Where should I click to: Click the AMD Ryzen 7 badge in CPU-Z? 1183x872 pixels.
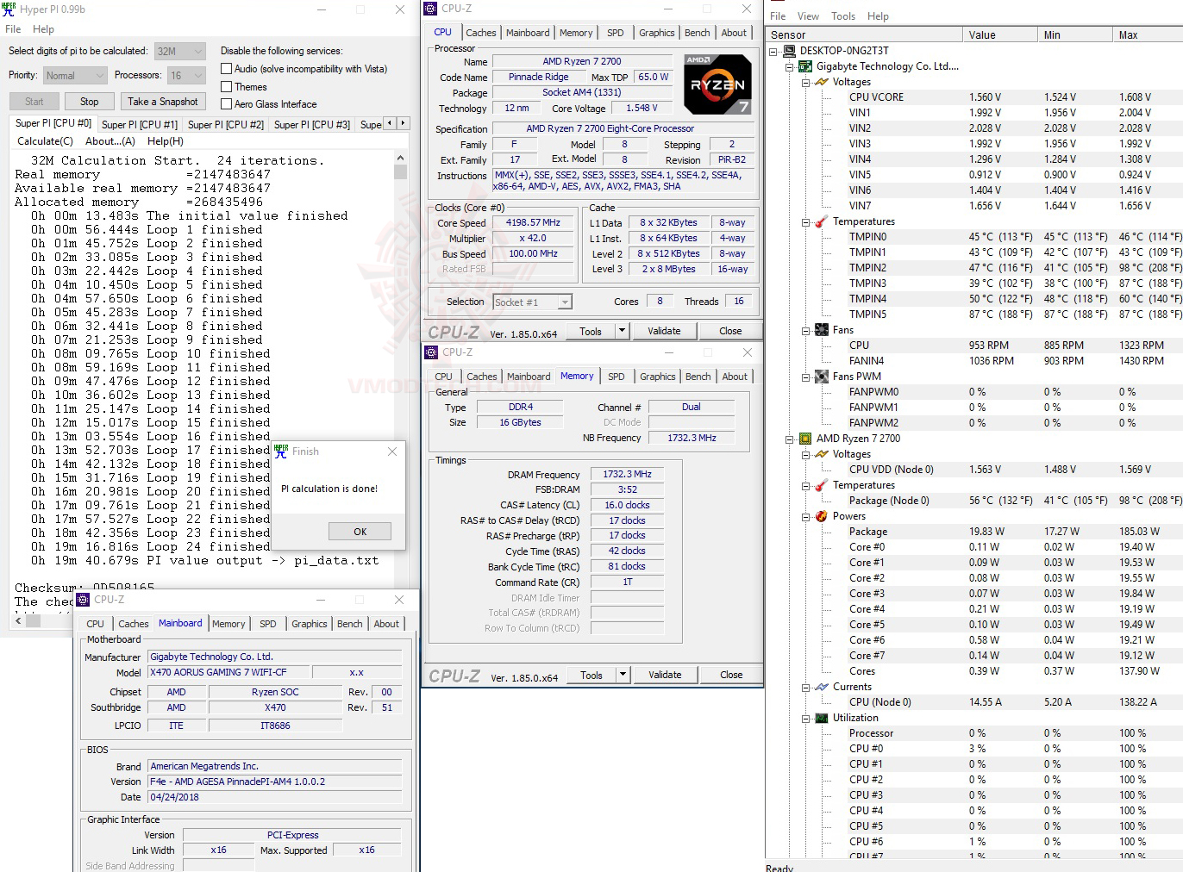(x=718, y=84)
